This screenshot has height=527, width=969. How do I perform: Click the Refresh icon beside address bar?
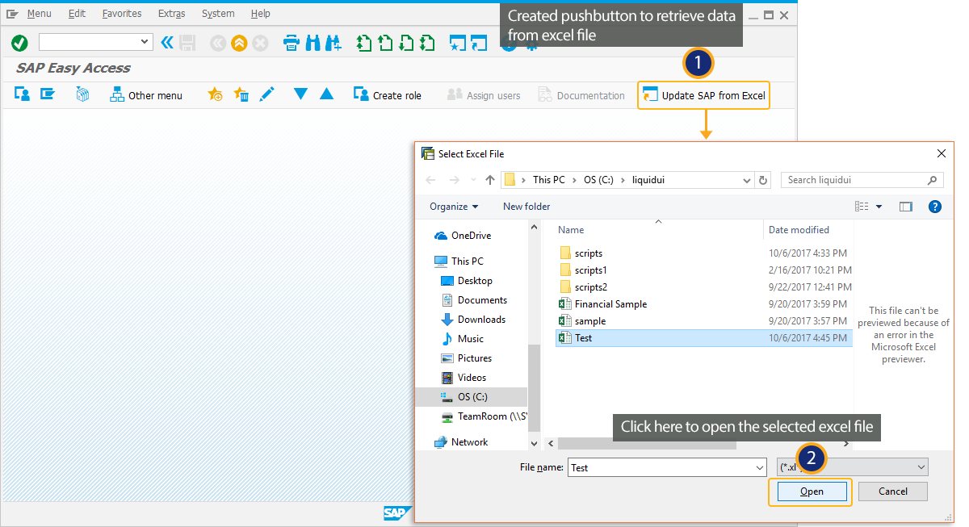click(x=764, y=180)
